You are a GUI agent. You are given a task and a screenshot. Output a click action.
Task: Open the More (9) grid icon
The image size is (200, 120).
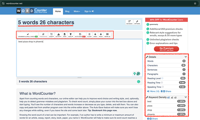[107, 35]
